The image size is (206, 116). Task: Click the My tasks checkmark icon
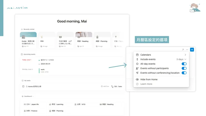pos(23,81)
